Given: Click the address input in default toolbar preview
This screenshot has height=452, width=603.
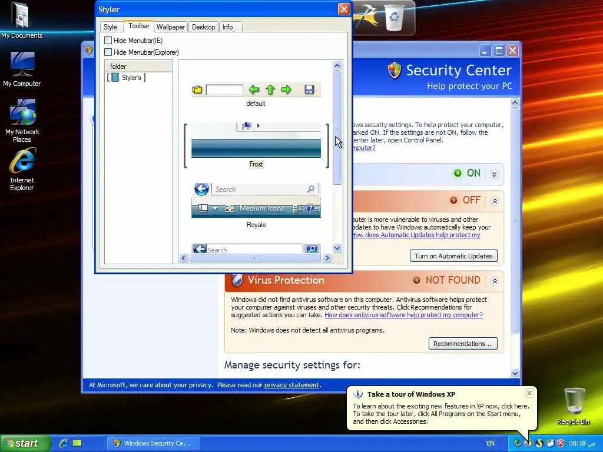Looking at the screenshot, I should 224,90.
